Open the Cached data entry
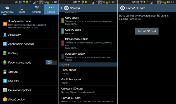This screenshot has height=104, width=176. pyautogui.click(x=88, y=31)
